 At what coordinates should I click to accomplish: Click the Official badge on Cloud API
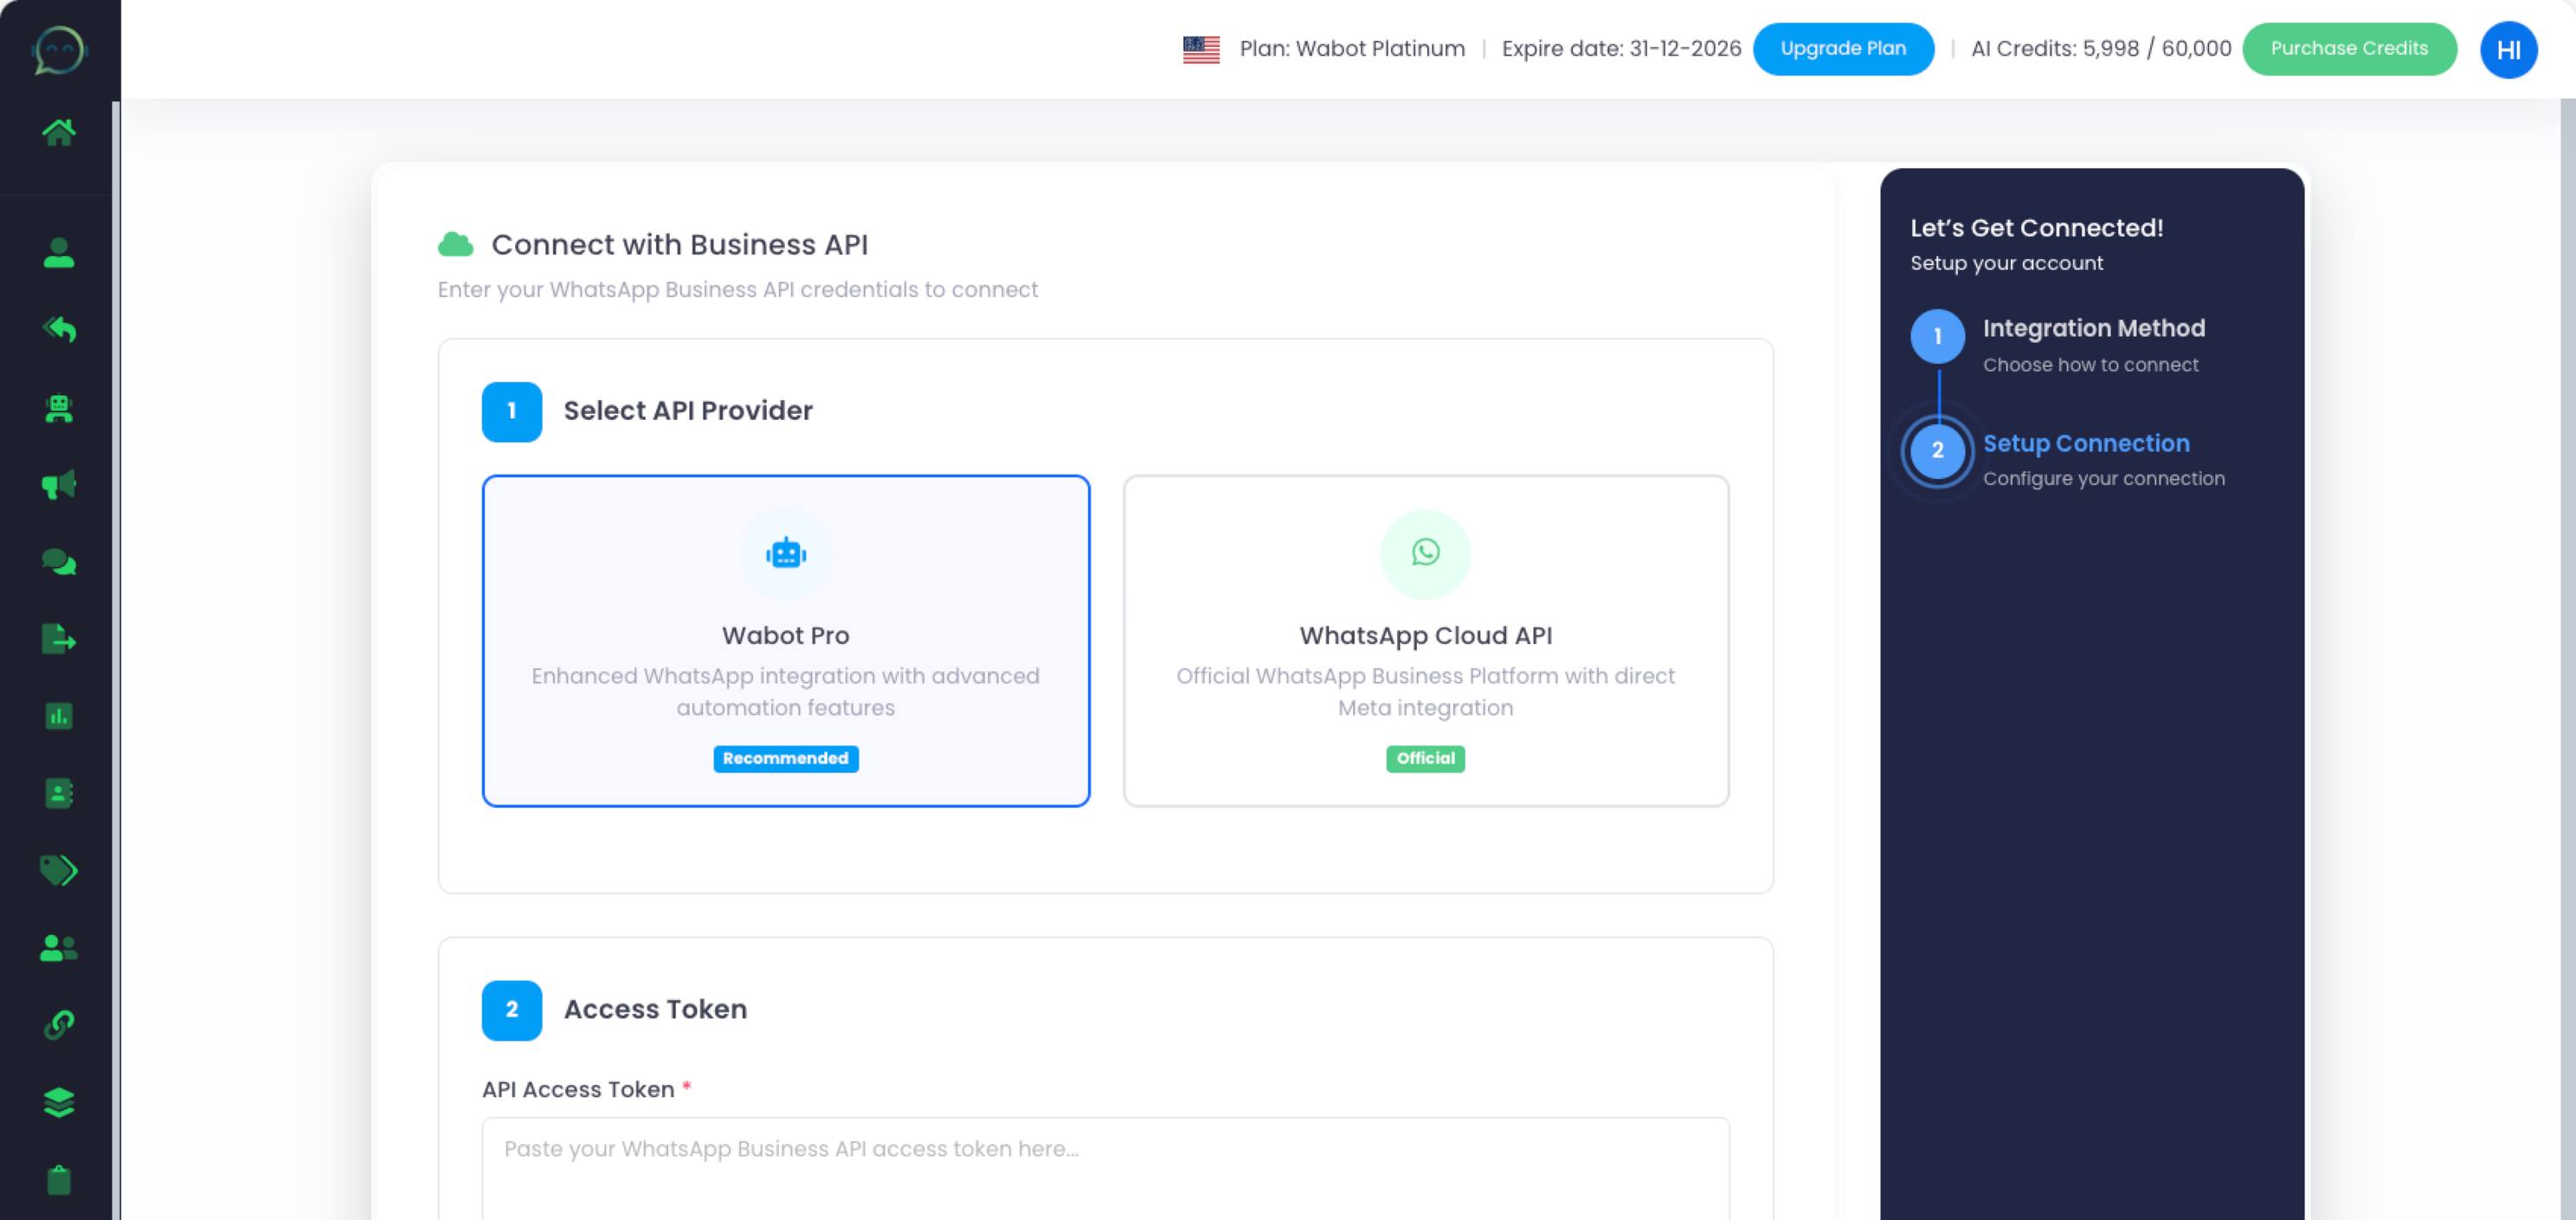pyautogui.click(x=1425, y=759)
